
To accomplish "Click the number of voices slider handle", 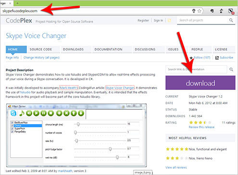I will tap(75, 133).
